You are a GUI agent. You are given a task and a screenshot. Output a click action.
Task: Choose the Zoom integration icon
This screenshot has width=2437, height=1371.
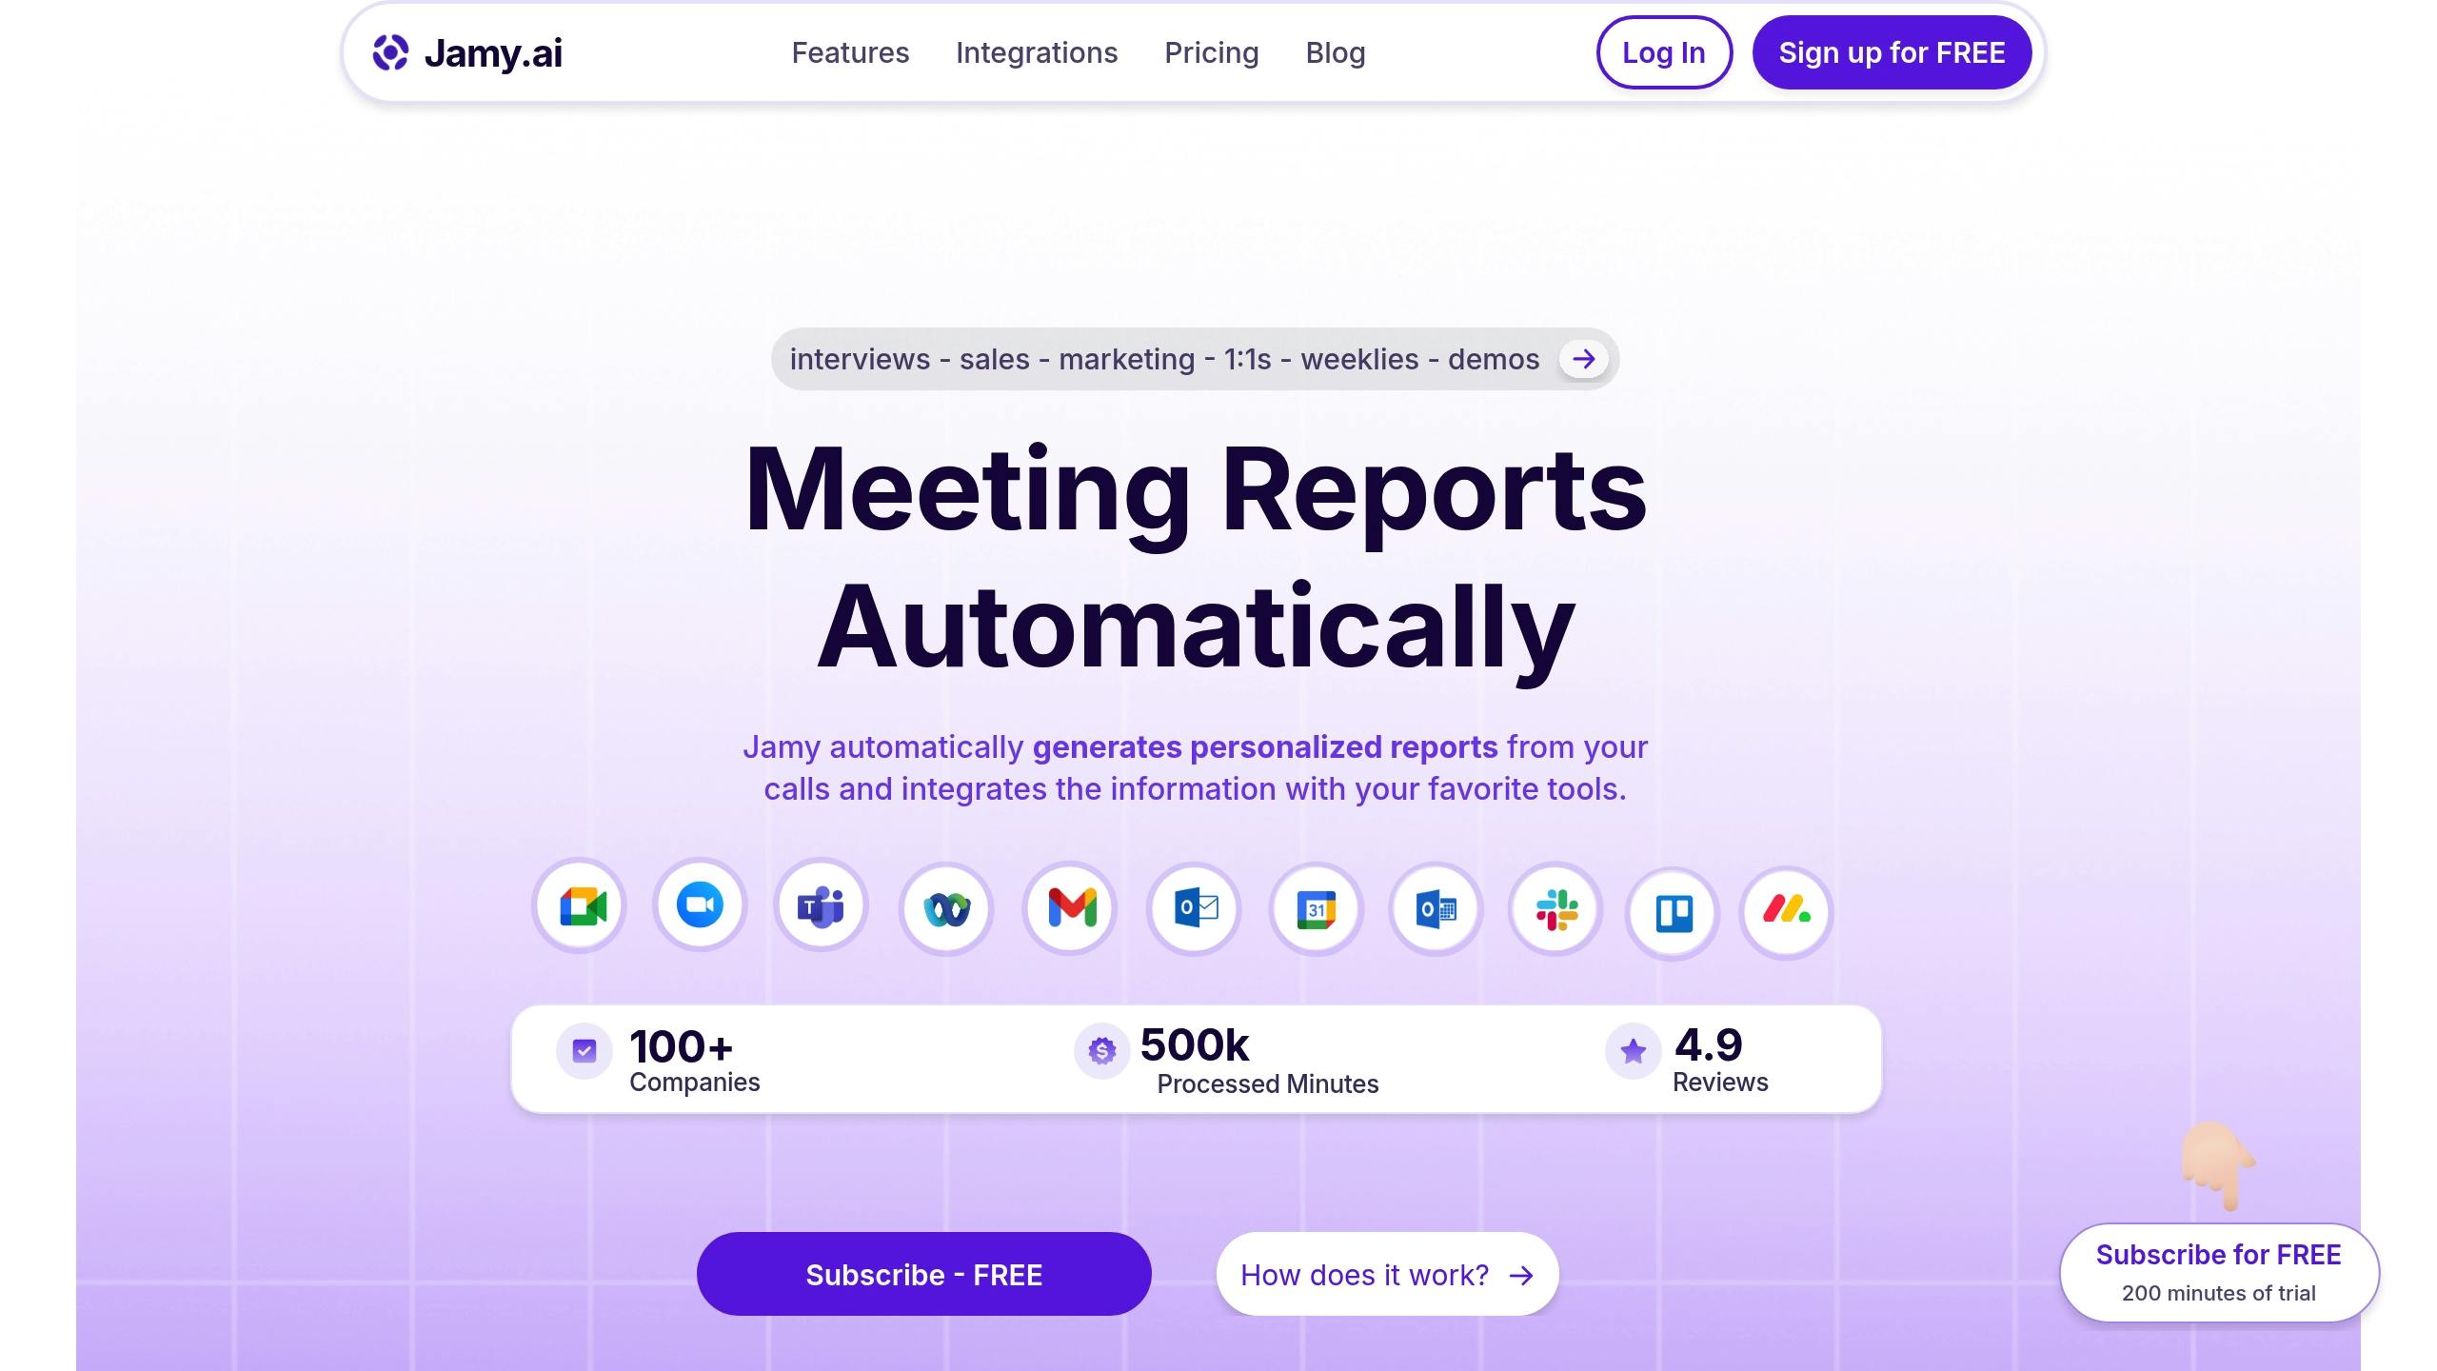click(700, 904)
